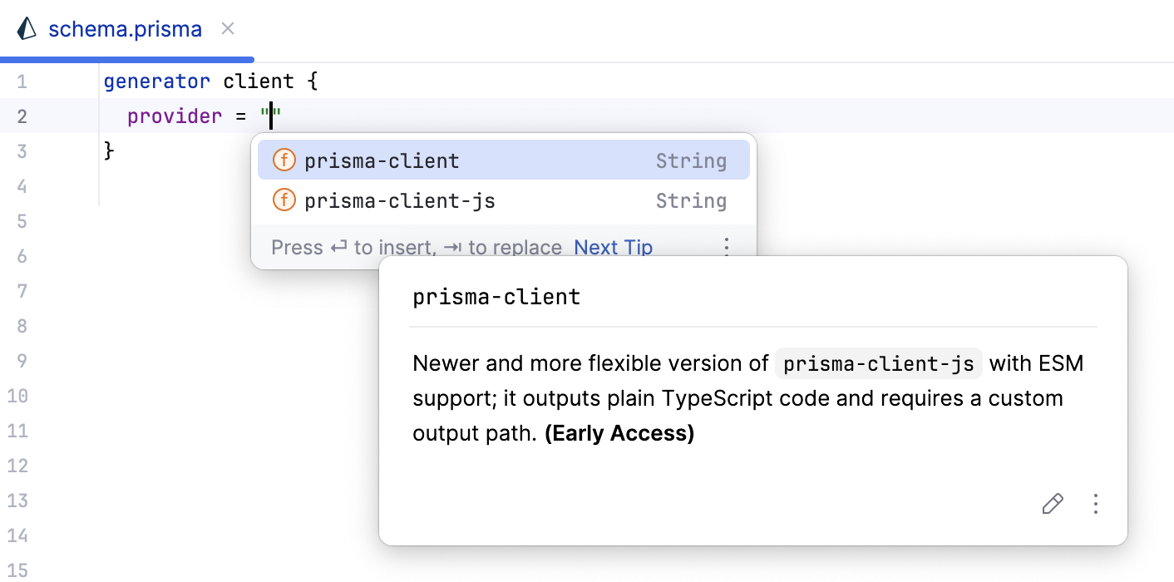The width and height of the screenshot is (1174, 582).
Task: Click line number 1 in the gutter
Action: [x=22, y=81]
